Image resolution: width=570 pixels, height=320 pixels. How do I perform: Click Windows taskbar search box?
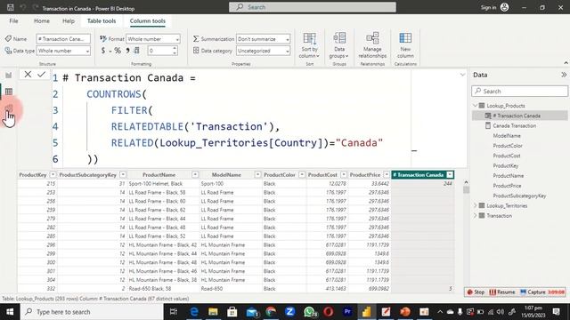point(92,312)
